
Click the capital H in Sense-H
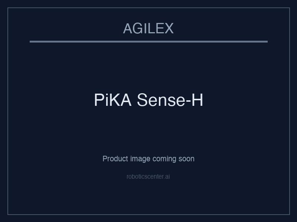[x=198, y=100]
